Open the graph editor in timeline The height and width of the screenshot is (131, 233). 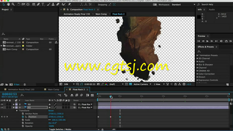point(92,95)
